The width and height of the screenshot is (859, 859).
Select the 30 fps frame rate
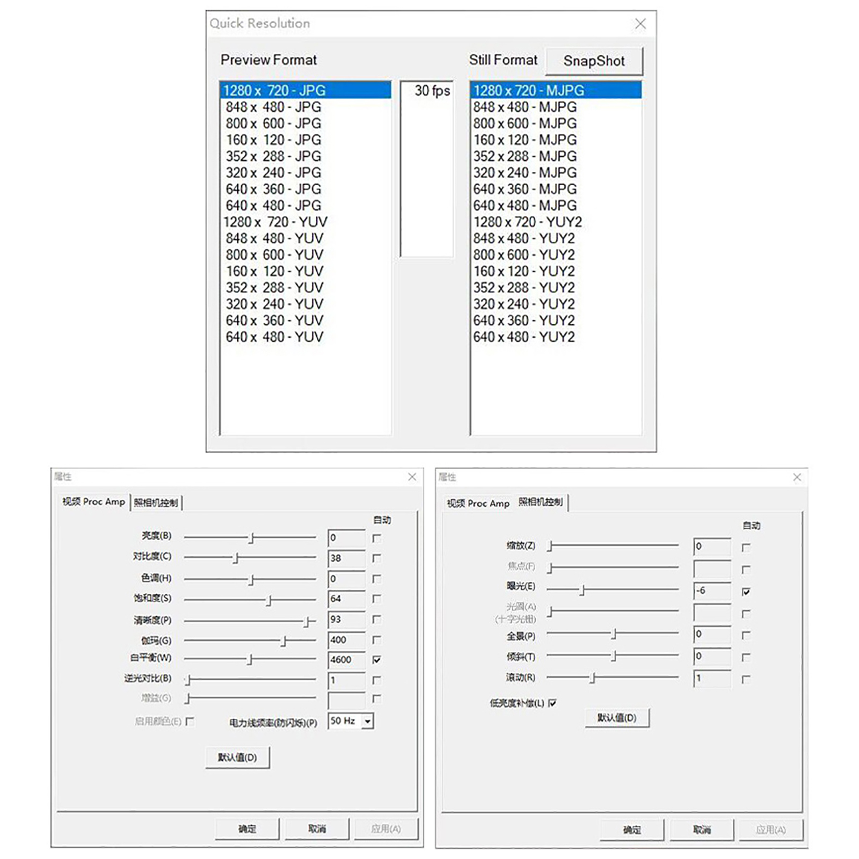432,91
